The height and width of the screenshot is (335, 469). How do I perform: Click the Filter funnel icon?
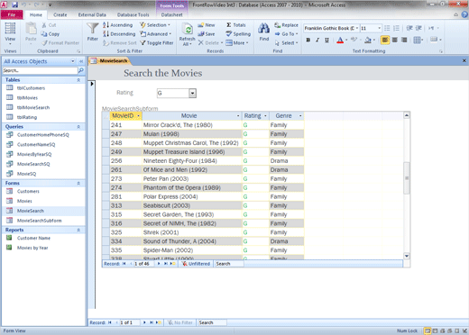pos(92,29)
